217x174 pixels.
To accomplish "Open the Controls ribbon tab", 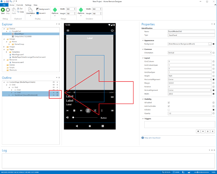I will (20, 5).
